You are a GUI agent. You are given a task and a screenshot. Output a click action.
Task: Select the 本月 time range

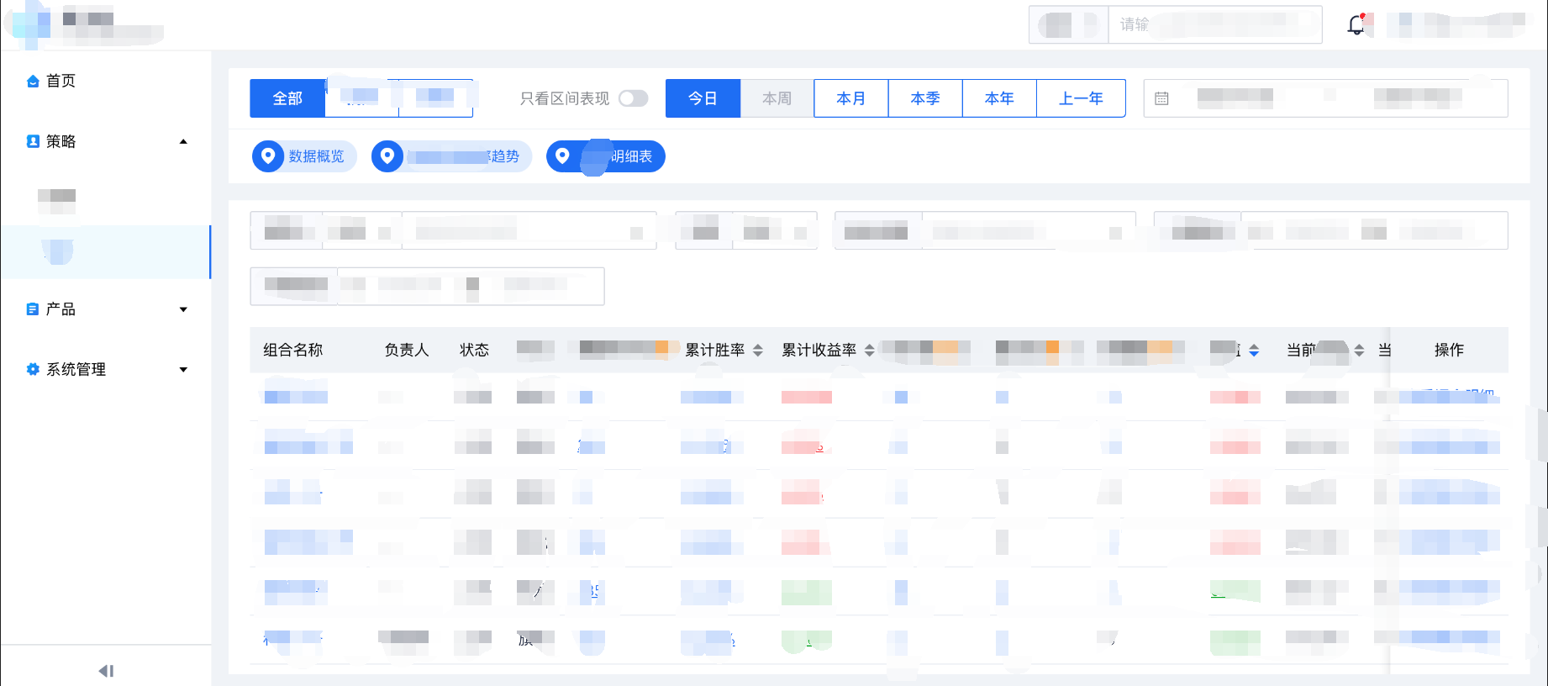(850, 98)
